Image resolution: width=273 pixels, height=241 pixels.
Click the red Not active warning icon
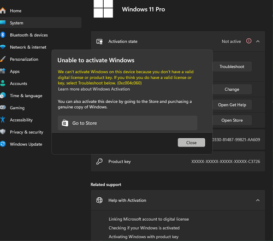point(249,41)
